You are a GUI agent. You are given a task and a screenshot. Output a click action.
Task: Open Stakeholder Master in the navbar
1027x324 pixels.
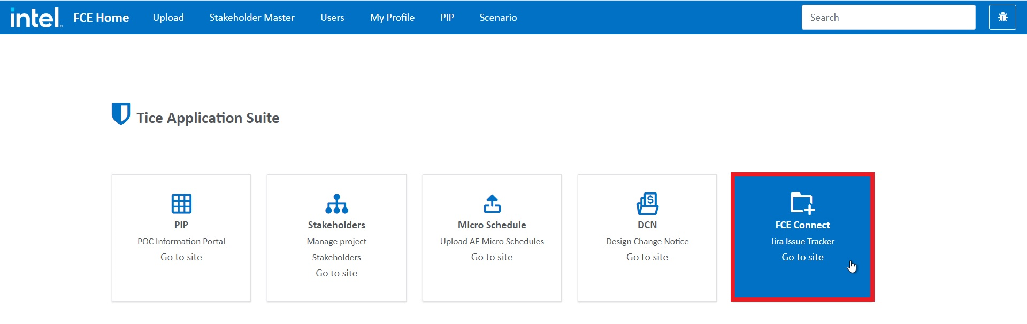[252, 18]
